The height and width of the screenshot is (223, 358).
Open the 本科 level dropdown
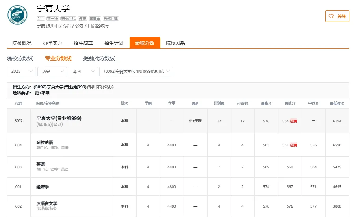coord(83,71)
